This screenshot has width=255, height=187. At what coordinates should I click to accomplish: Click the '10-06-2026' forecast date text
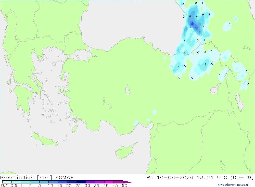(x=175, y=177)
